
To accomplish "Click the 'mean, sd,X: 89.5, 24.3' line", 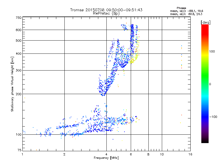I will point(186,14).
